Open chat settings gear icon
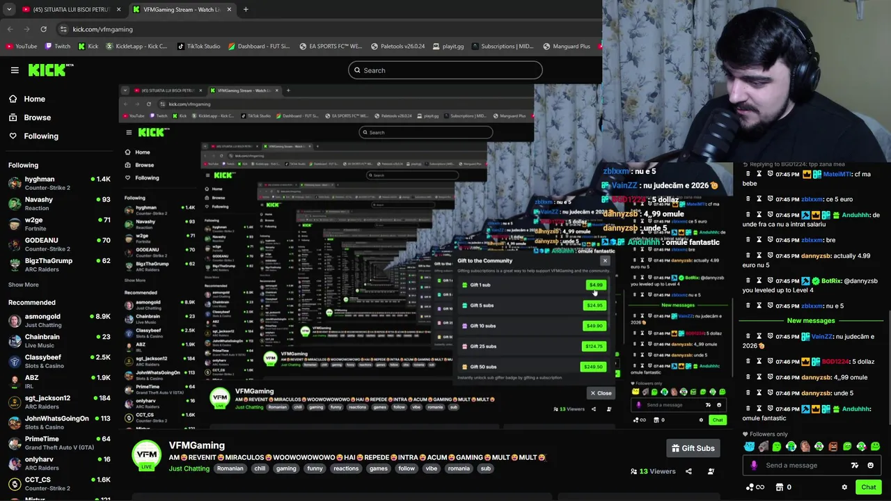The height and width of the screenshot is (501, 891). [x=844, y=487]
